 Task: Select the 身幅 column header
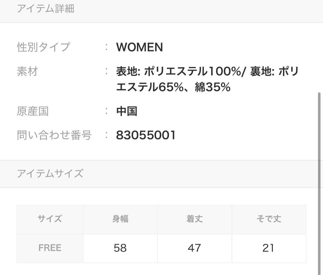[x=120, y=219]
